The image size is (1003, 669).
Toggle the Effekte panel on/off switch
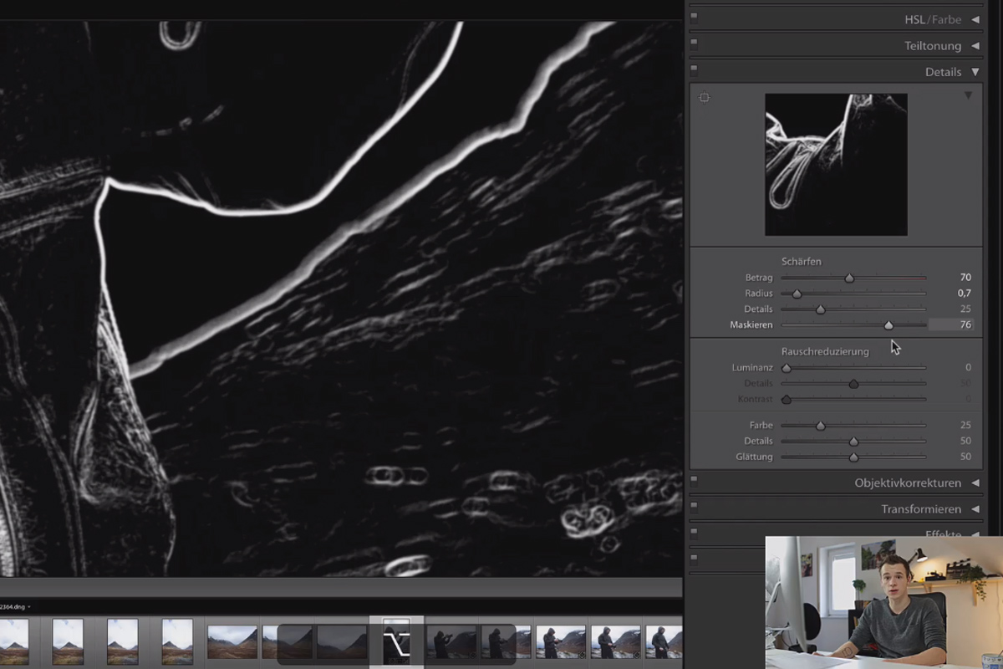[694, 533]
